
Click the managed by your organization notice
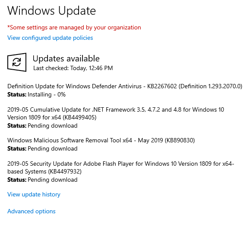pos(74,28)
